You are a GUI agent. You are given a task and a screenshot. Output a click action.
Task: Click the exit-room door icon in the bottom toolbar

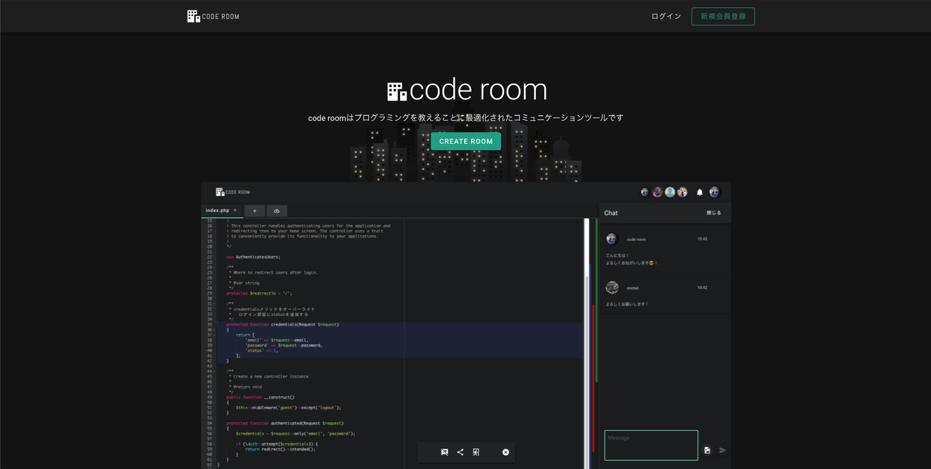[476, 452]
